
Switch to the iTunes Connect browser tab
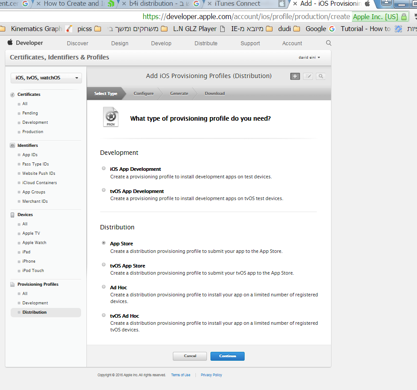point(246,4)
